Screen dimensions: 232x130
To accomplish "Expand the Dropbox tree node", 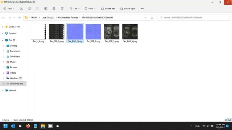I will (3, 34).
